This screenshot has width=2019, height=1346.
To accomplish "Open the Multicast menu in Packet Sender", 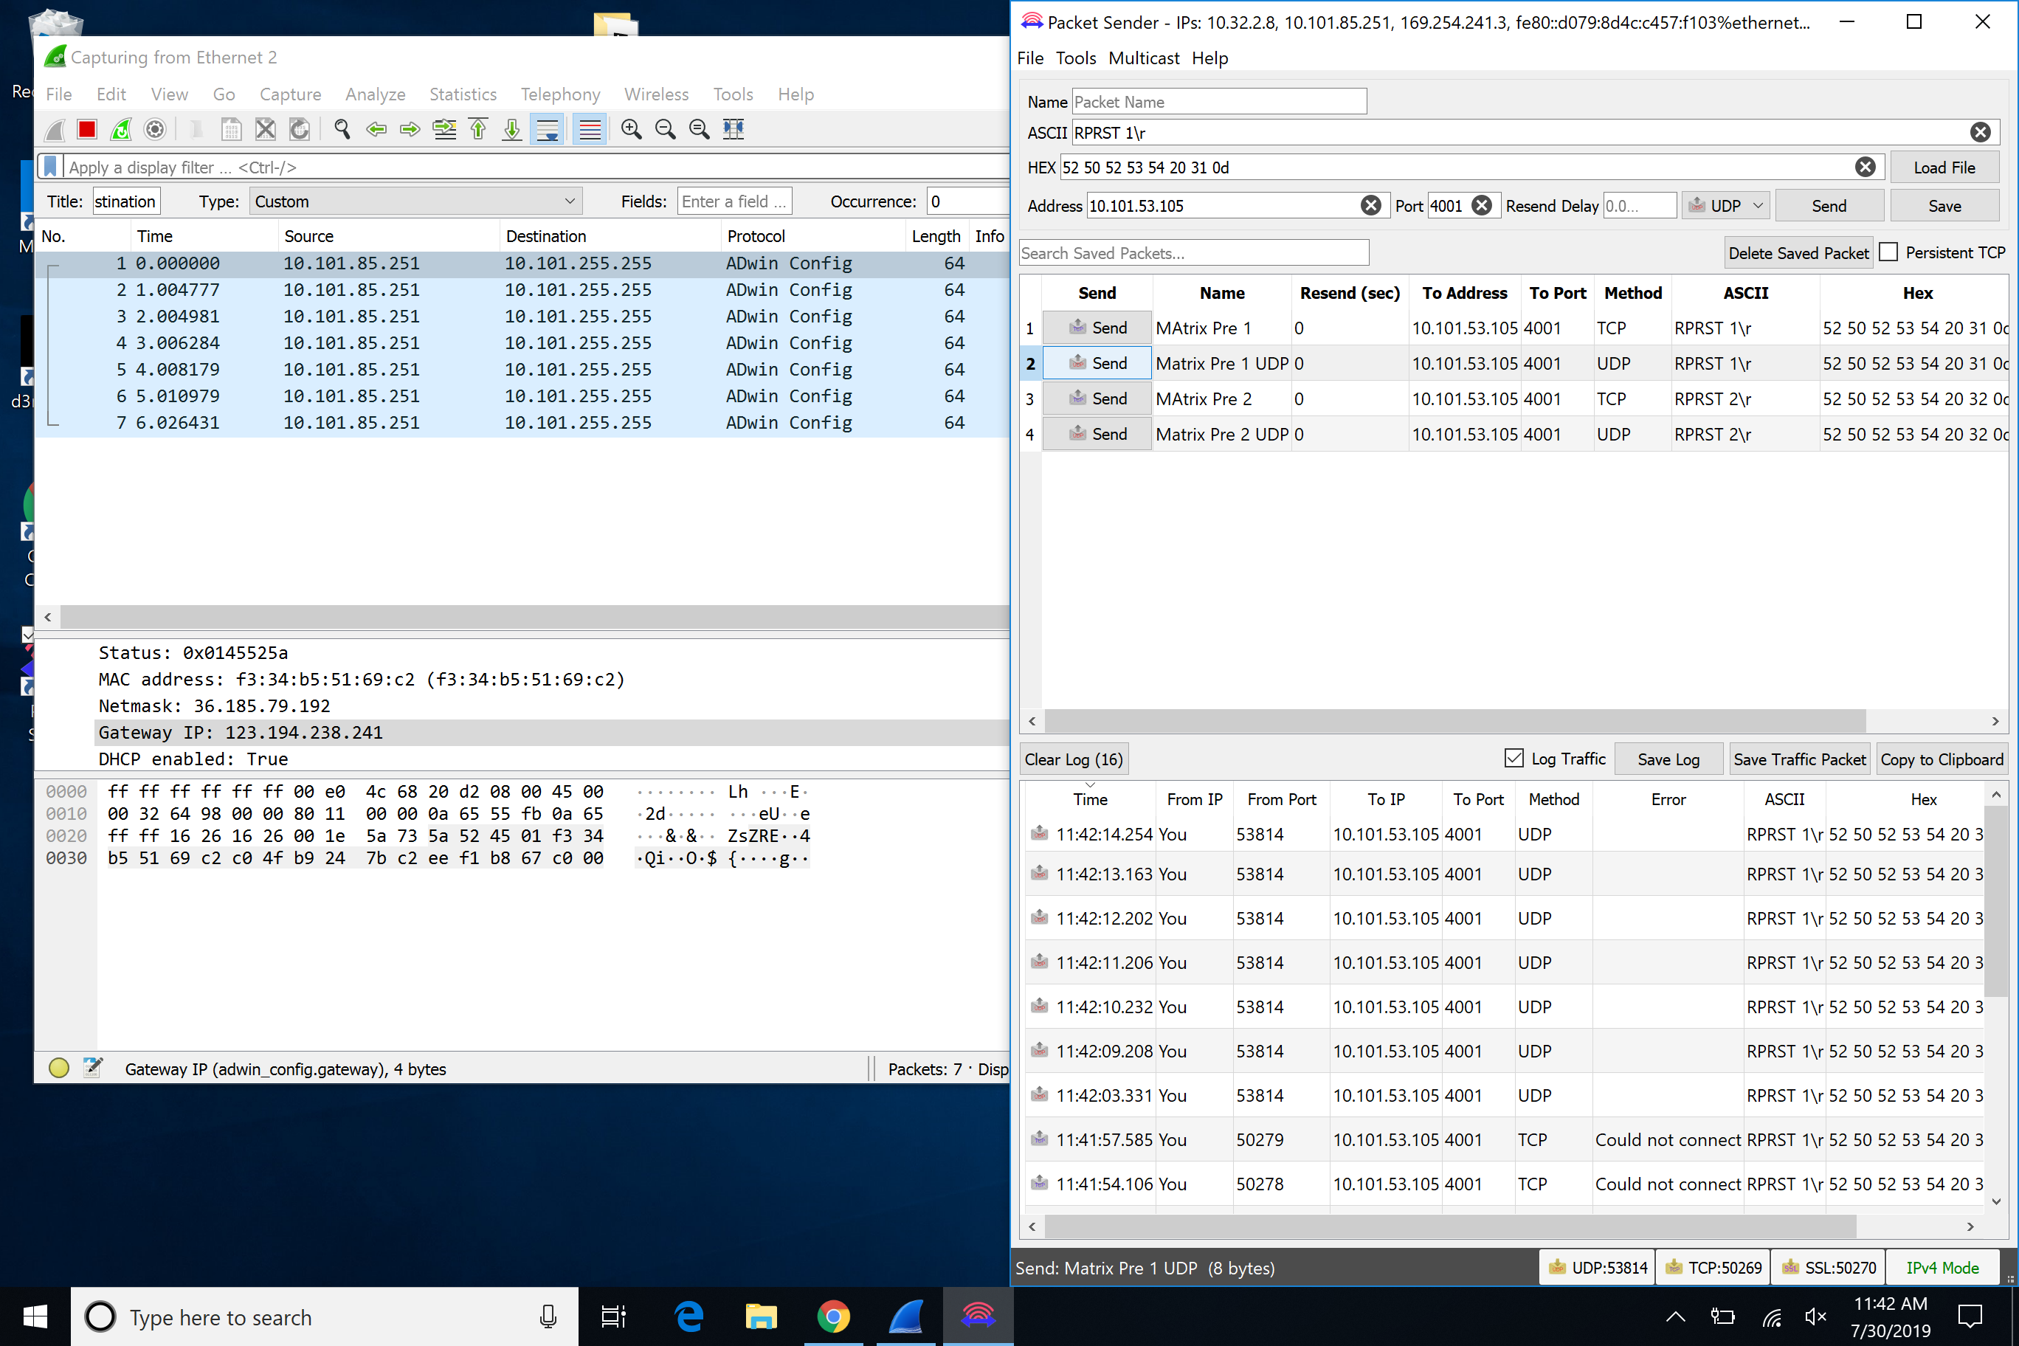I will [x=1142, y=58].
